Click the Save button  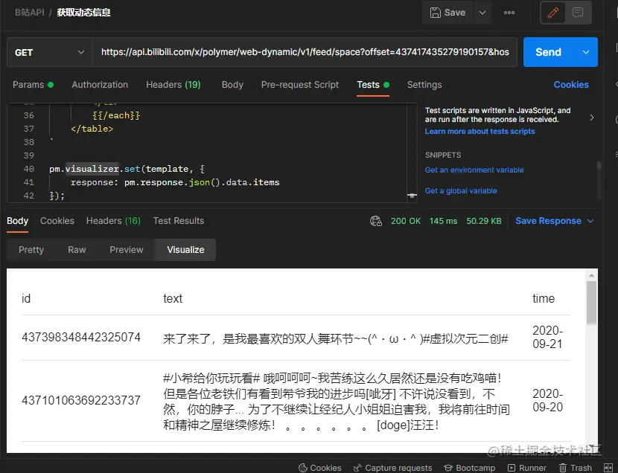(447, 13)
